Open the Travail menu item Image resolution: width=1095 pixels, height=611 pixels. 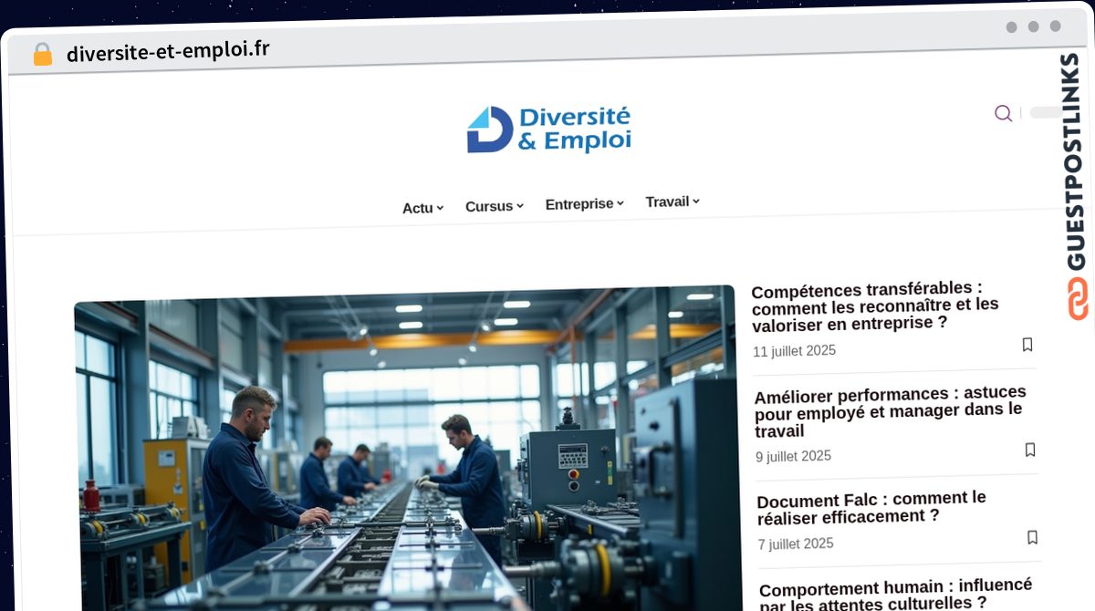point(667,202)
